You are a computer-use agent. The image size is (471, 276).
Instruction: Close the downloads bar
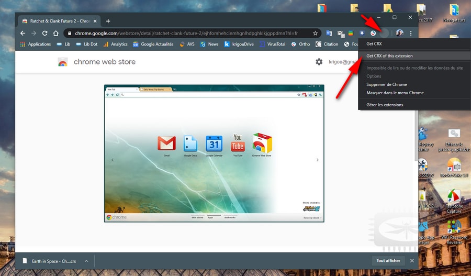coord(412,261)
